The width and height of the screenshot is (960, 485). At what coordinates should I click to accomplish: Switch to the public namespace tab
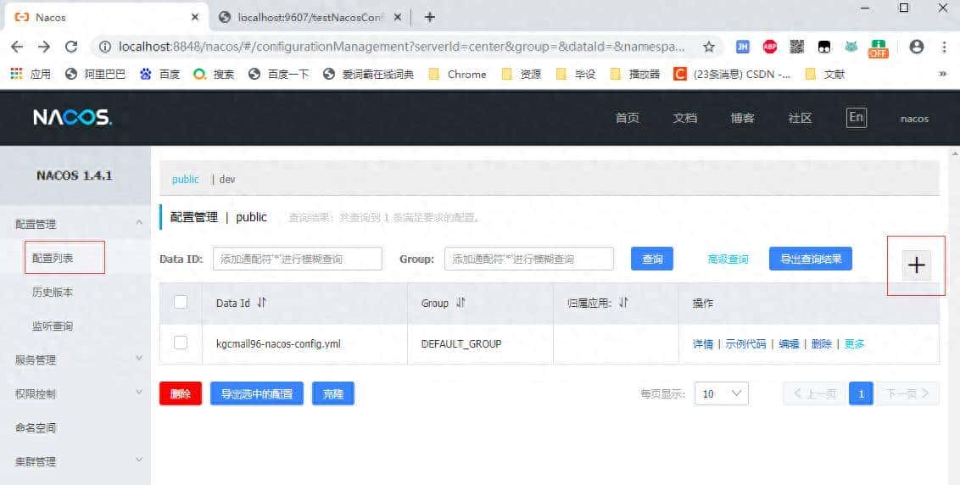coord(186,179)
